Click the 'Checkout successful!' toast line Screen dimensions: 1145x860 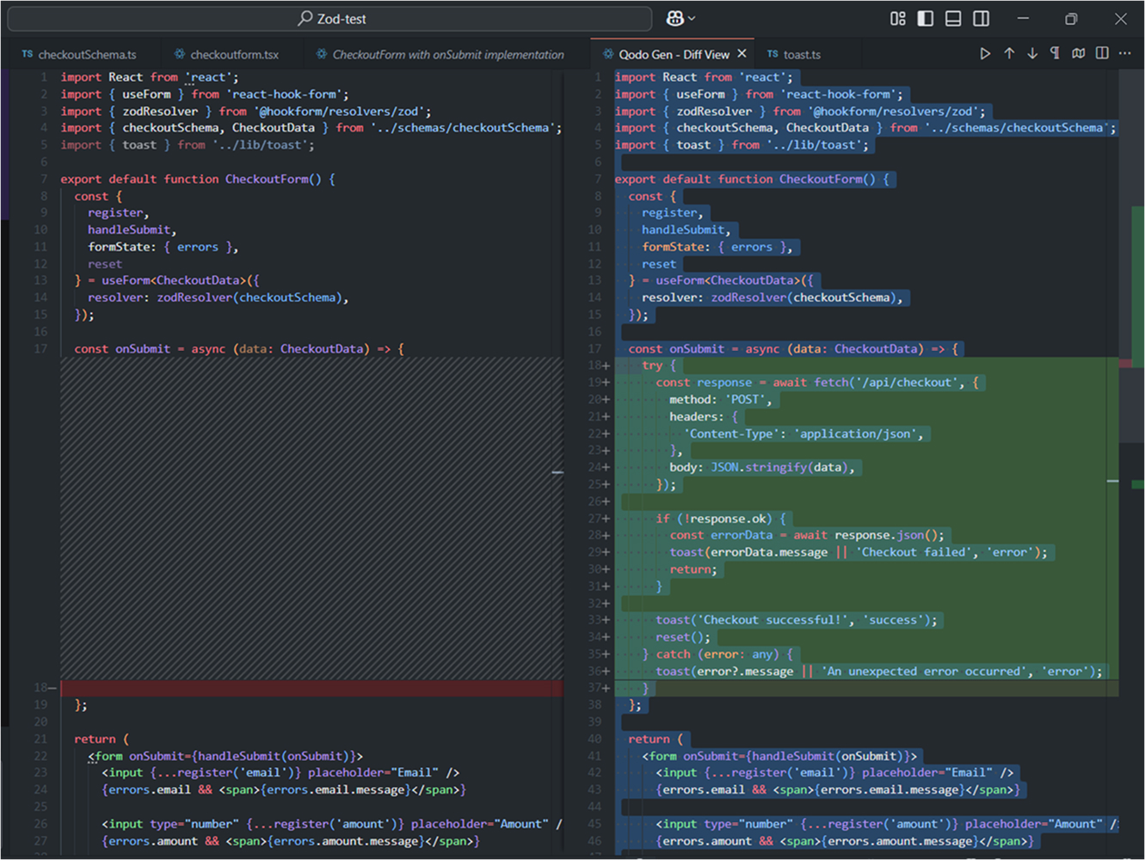[797, 620]
